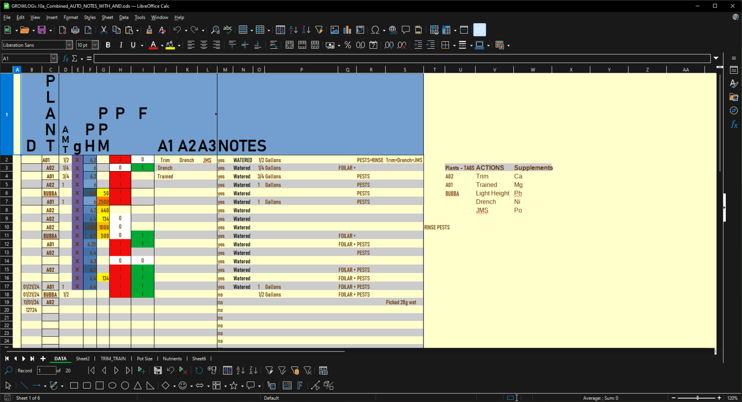Click the Function Wizard fx icon

(66, 58)
